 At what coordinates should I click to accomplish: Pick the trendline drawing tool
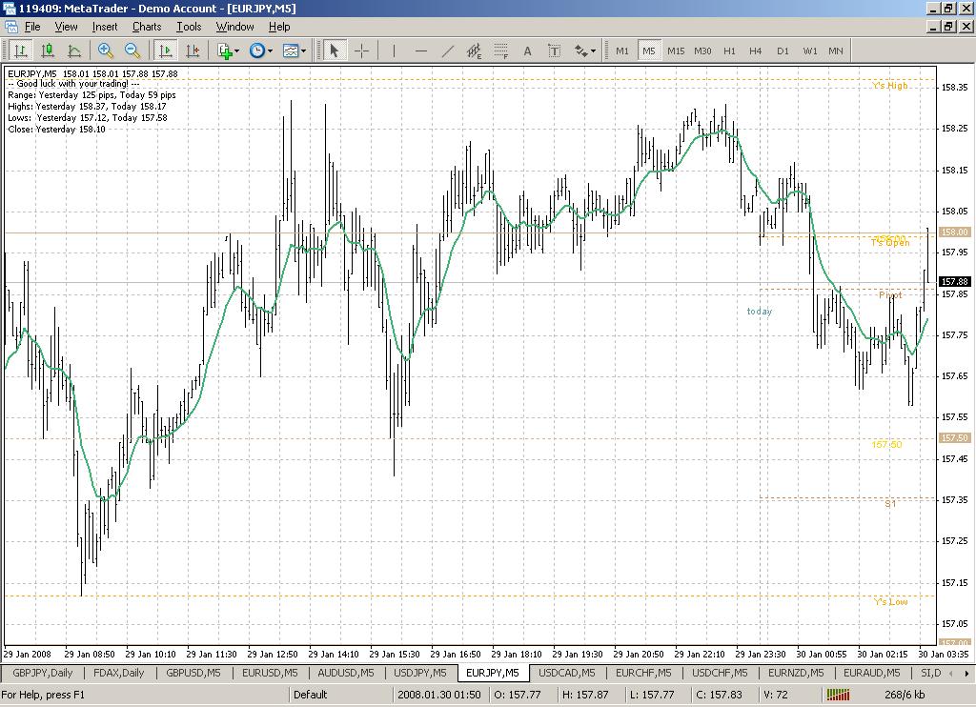(x=448, y=50)
